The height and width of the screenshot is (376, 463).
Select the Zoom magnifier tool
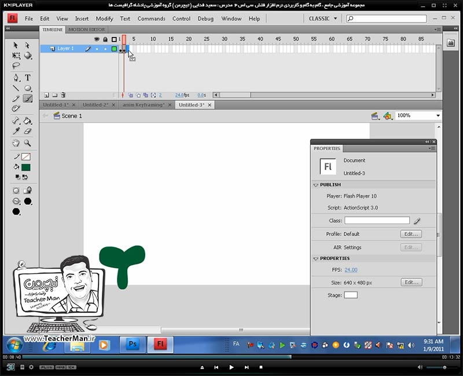pos(28,143)
